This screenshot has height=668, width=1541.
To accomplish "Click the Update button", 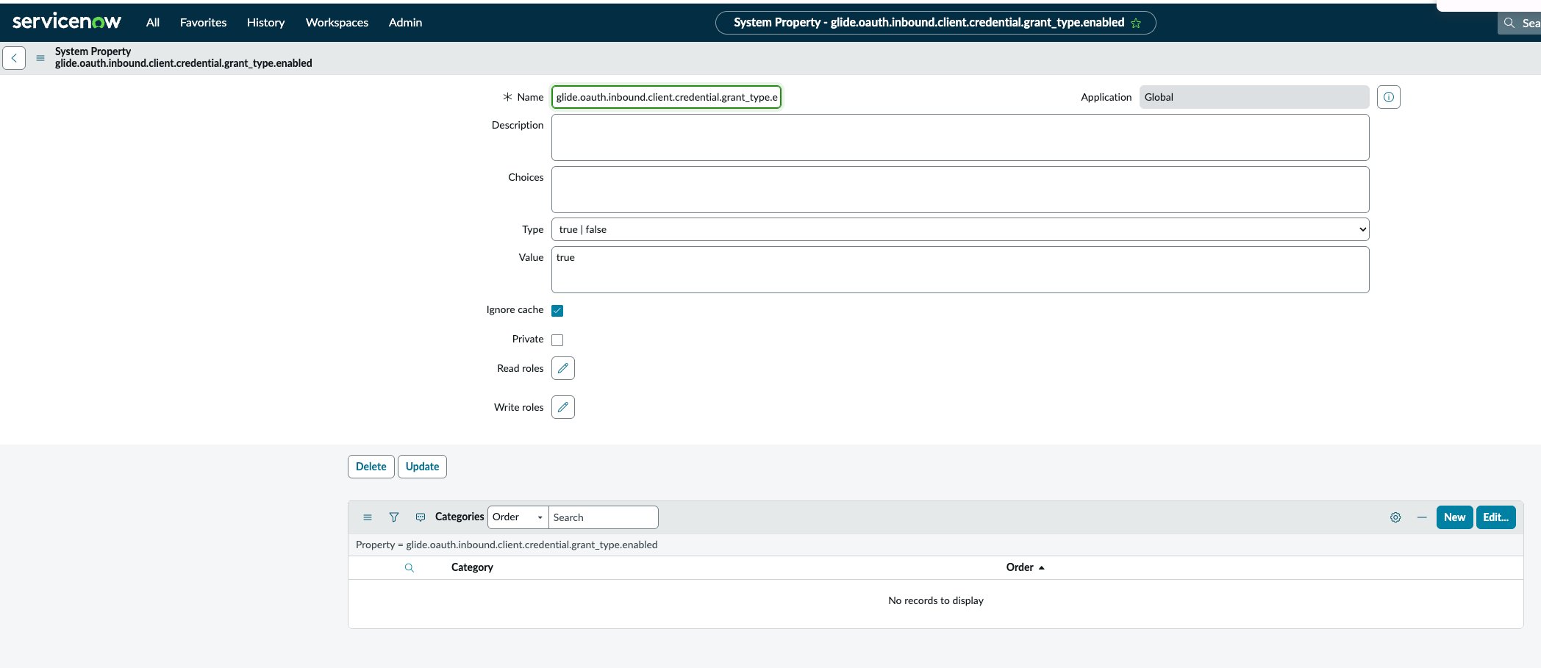I will click(422, 466).
